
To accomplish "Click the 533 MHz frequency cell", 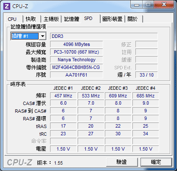I will coord(91,96).
